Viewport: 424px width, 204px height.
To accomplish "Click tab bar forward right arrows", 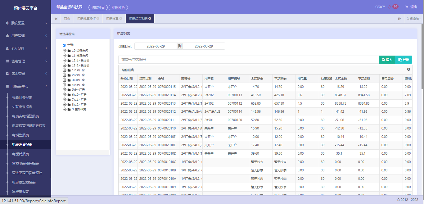I will click(399, 19).
